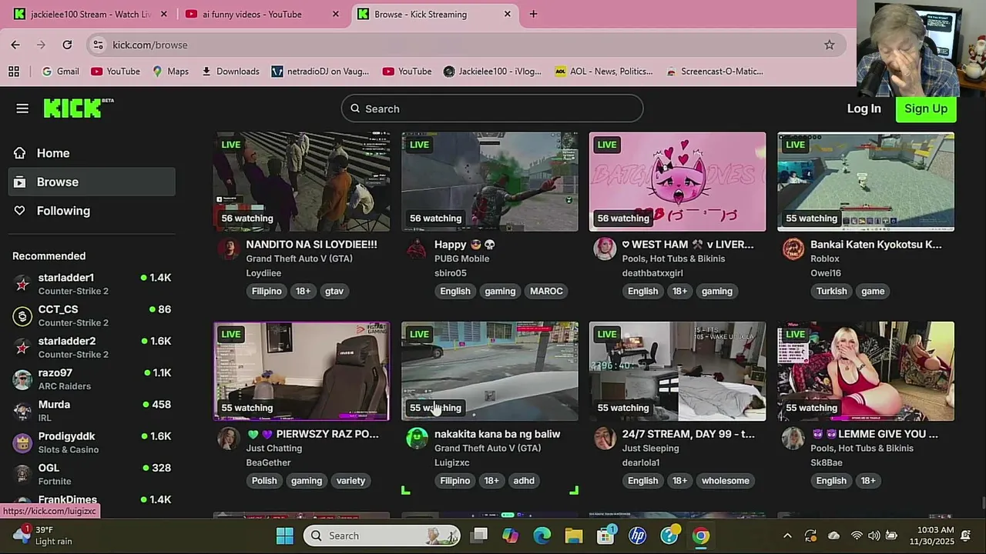The height and width of the screenshot is (554, 986).
Task: Open the browser apps grid icon
Action: [14, 72]
